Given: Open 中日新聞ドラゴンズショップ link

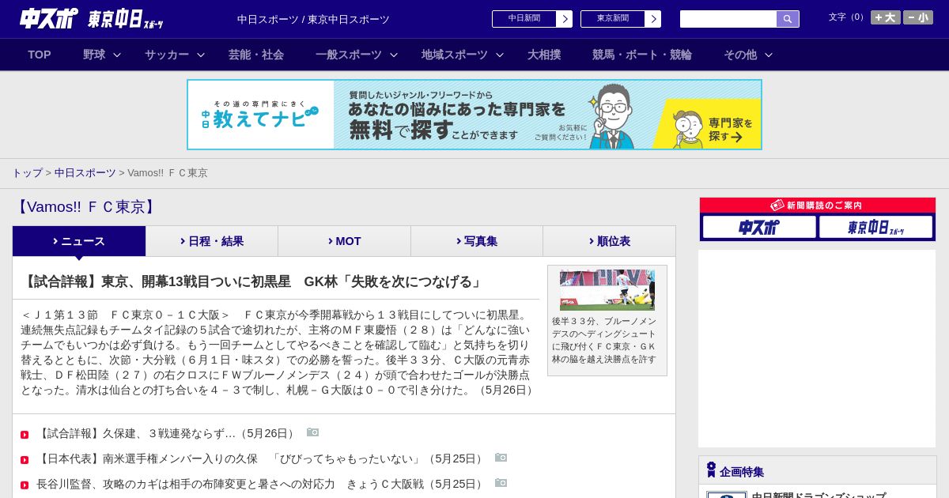Looking at the screenshot, I should coord(819,496).
